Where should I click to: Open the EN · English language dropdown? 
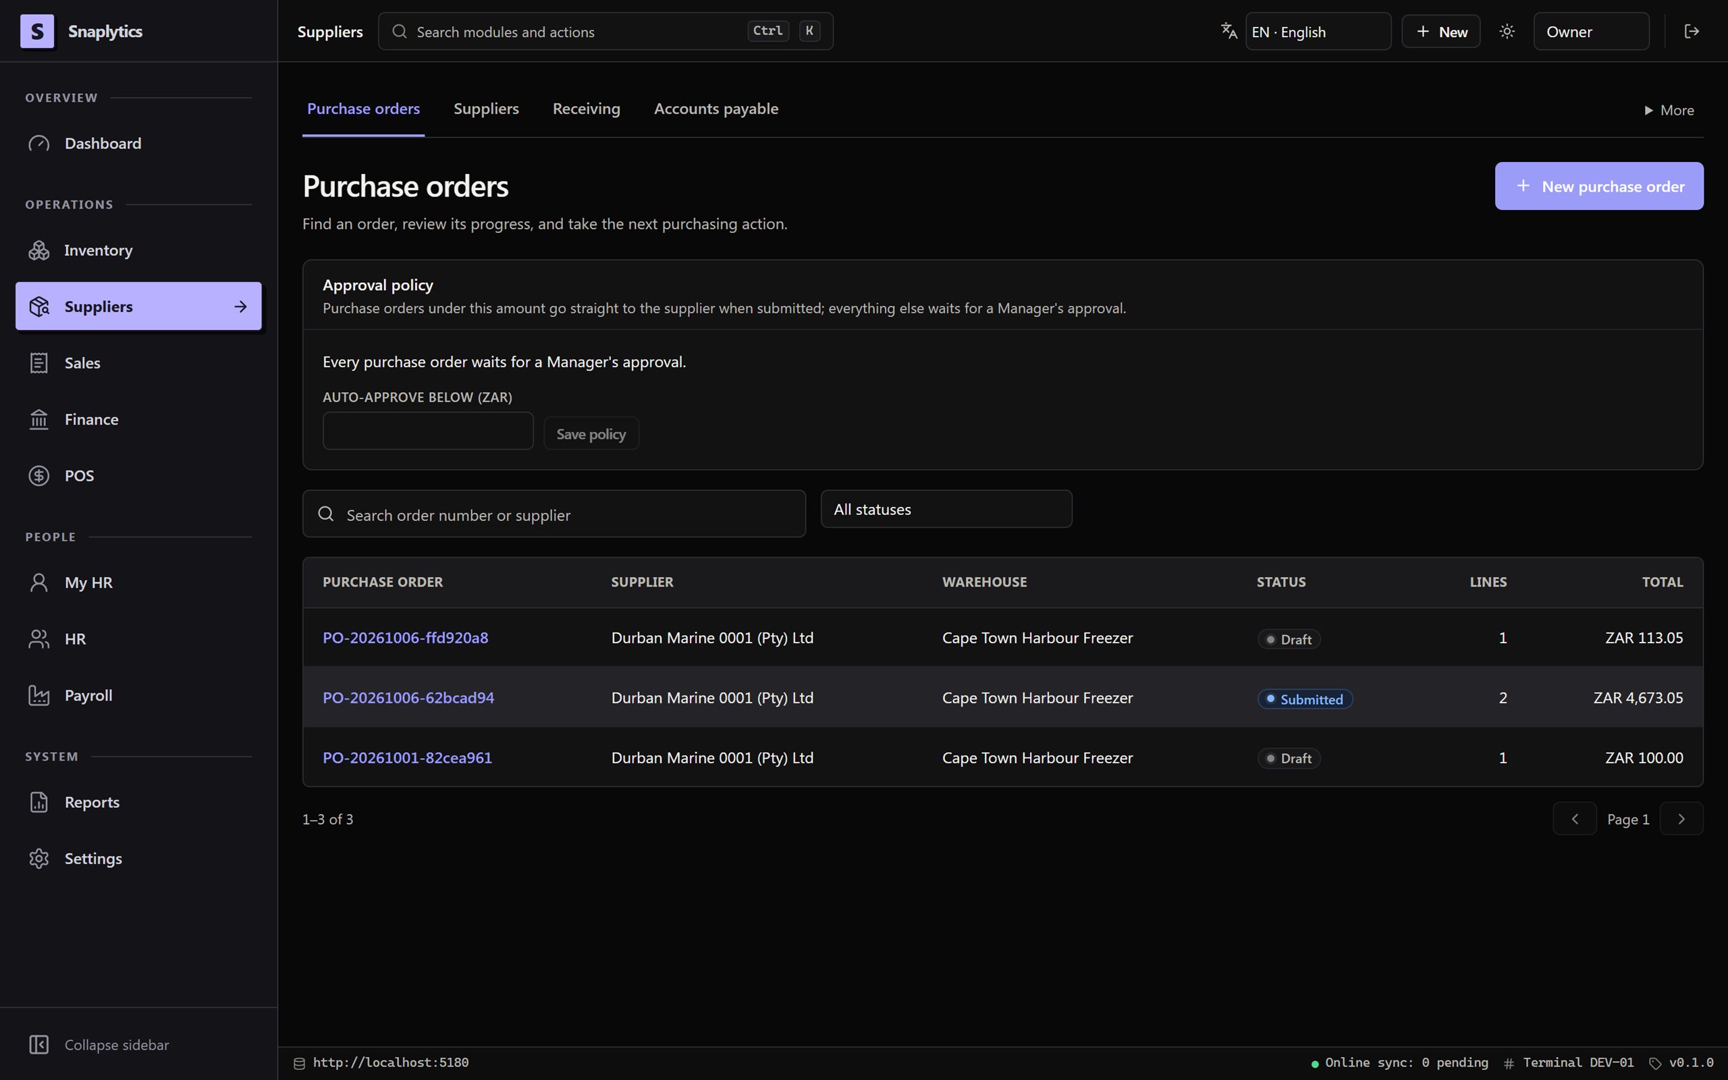pos(1318,32)
